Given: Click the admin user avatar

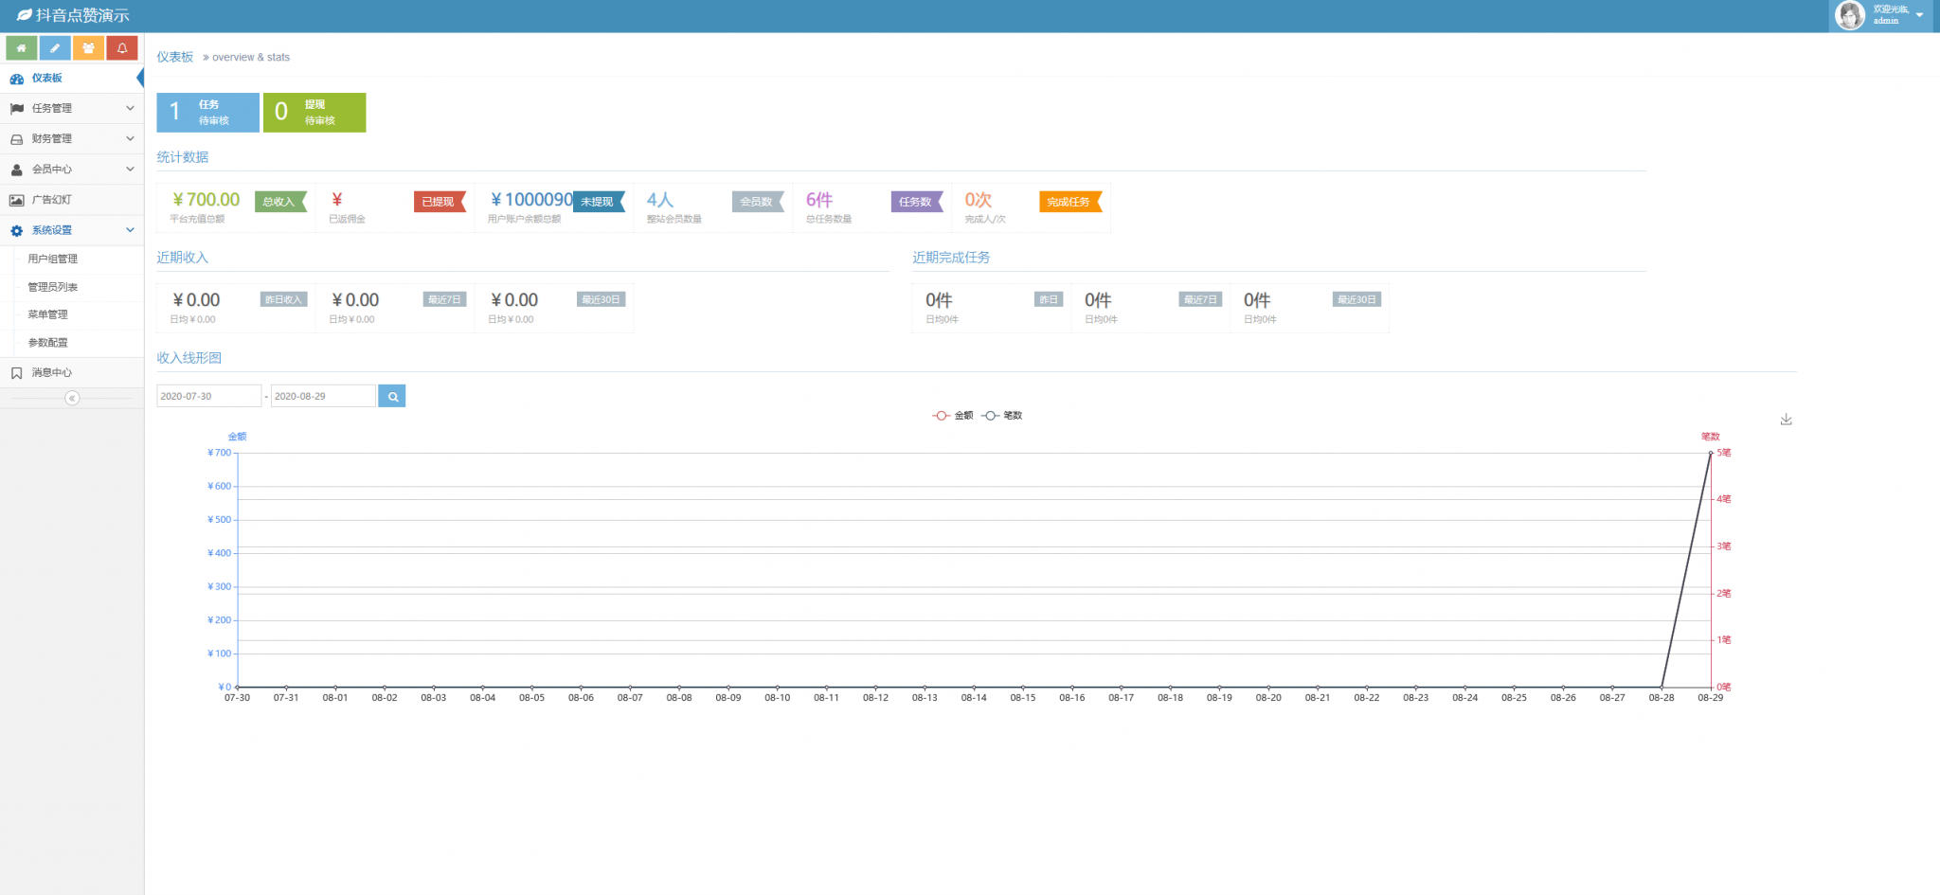Looking at the screenshot, I should click(1849, 15).
